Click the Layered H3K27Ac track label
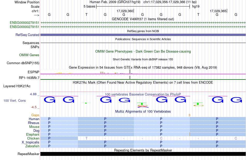Image resolution: width=246 pixels, height=160 pixels. point(17,86)
